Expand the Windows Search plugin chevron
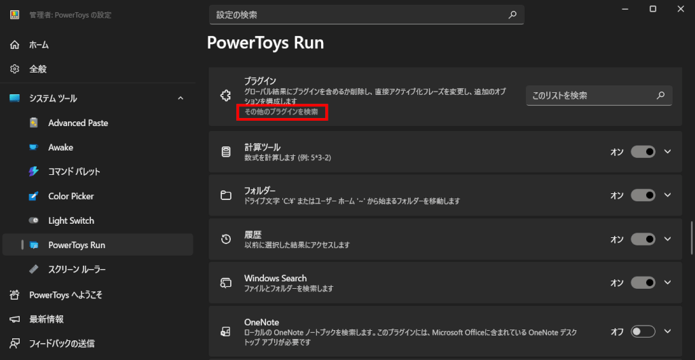Screen dimensions: 695x360 point(668,282)
